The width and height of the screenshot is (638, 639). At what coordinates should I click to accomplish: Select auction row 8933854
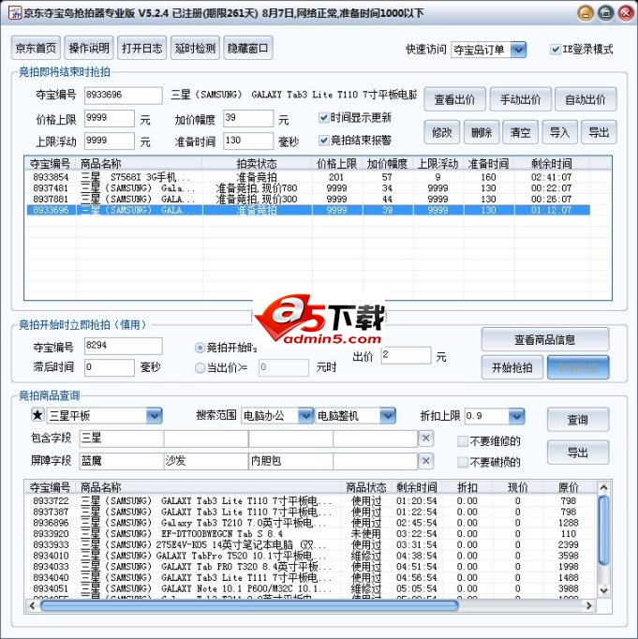pos(308,177)
